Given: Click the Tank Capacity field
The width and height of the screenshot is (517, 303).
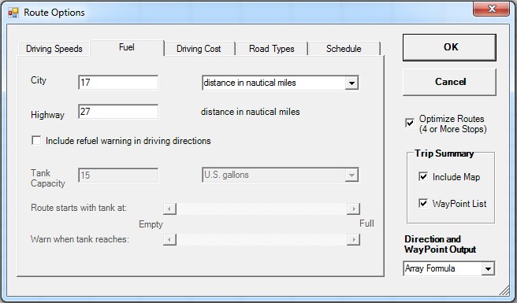Looking at the screenshot, I should pos(118,176).
